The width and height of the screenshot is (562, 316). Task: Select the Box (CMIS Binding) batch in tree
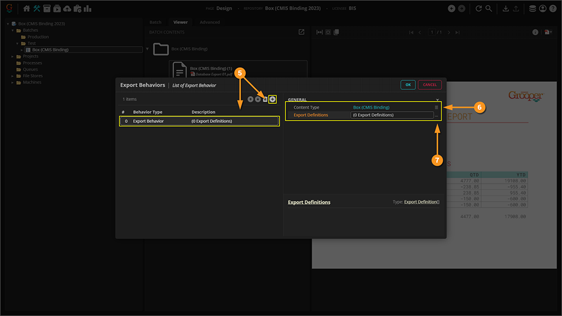point(50,50)
